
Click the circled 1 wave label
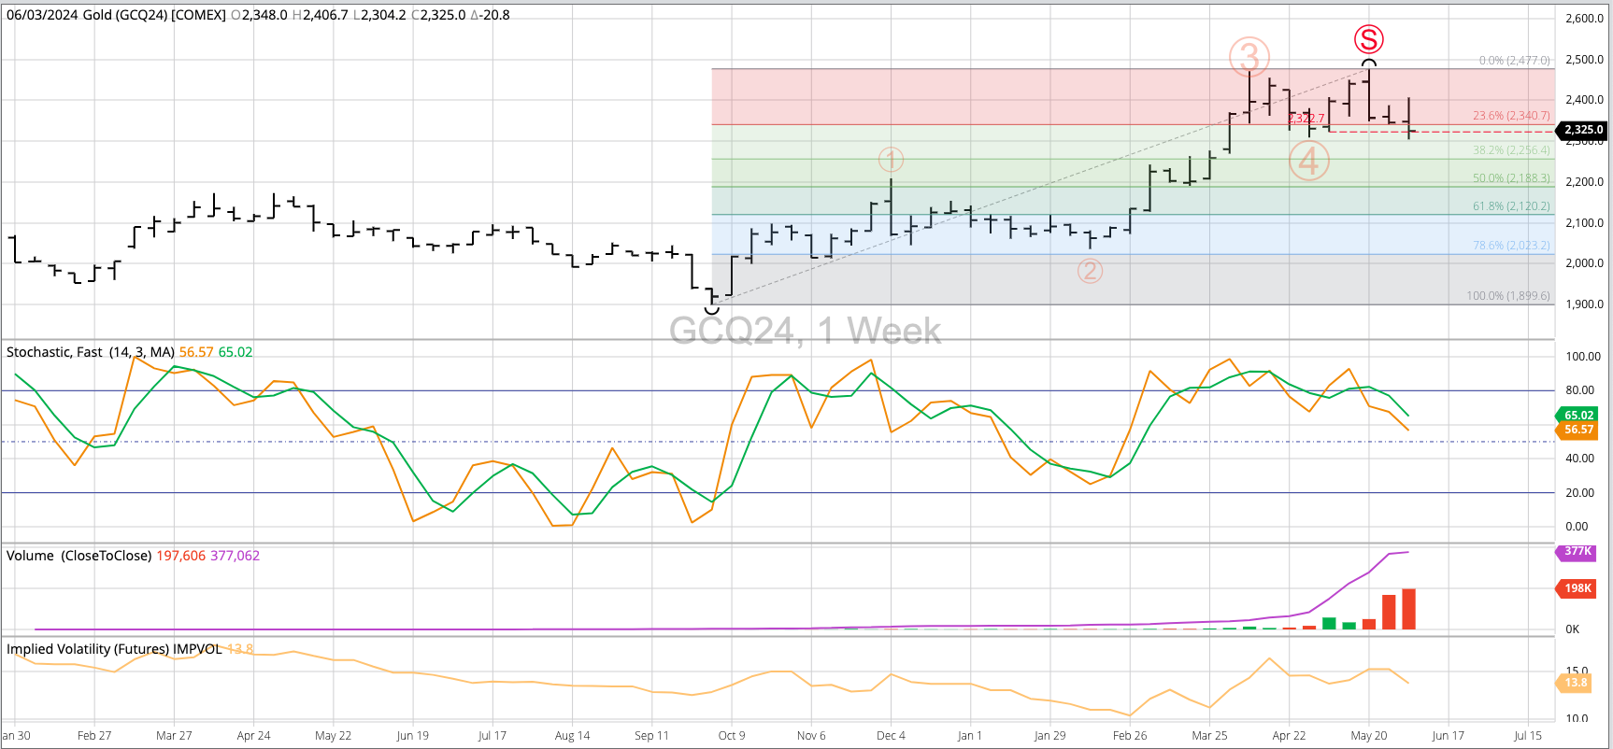click(891, 160)
